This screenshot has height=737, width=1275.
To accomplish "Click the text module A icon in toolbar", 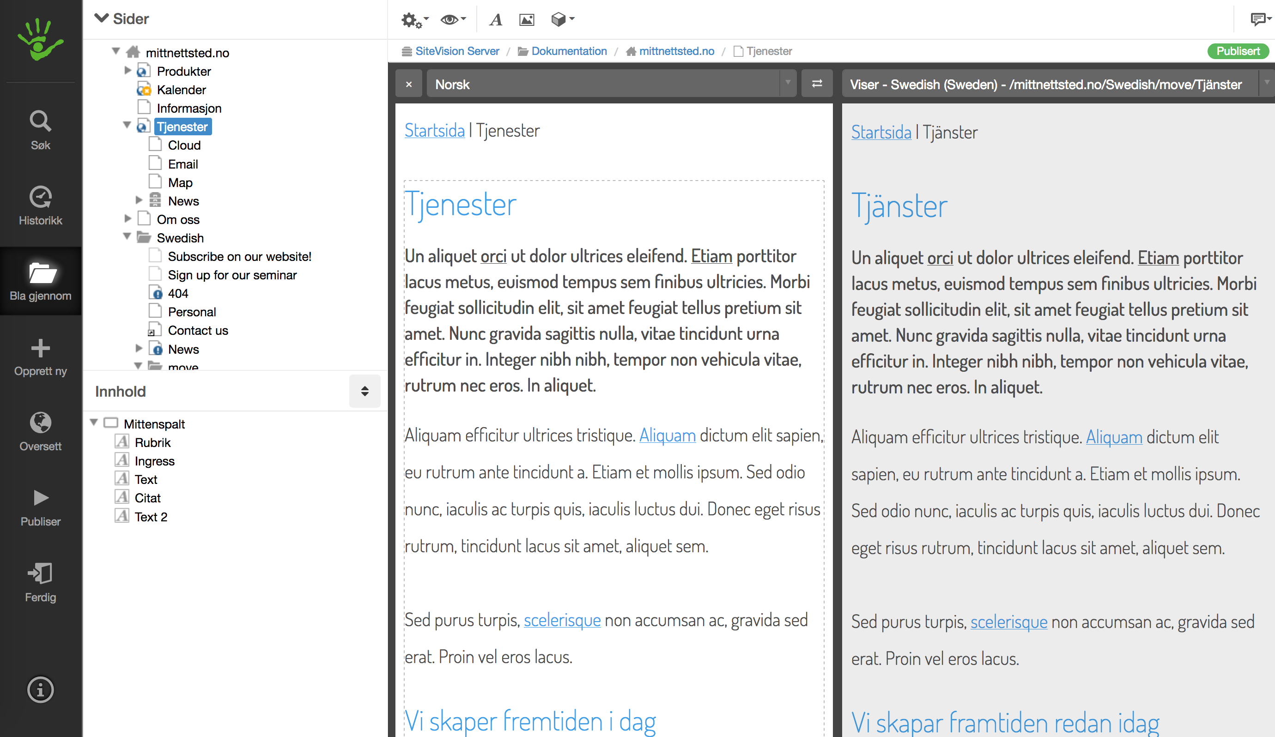I will pyautogui.click(x=496, y=20).
